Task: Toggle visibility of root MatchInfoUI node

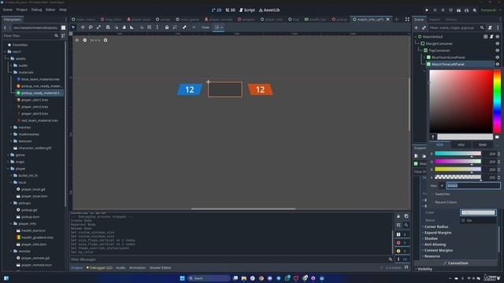Action: click(498, 37)
